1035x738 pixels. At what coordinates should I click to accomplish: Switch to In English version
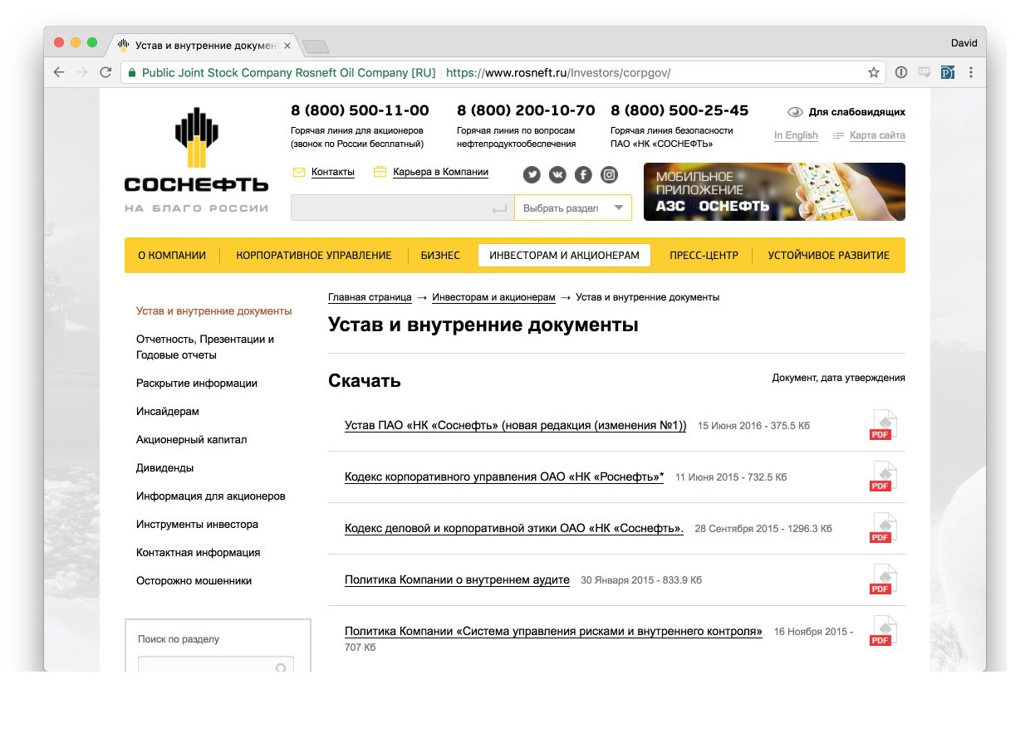pyautogui.click(x=796, y=135)
